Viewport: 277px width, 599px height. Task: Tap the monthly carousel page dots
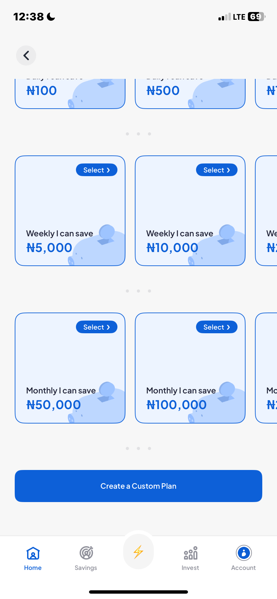[138, 449]
